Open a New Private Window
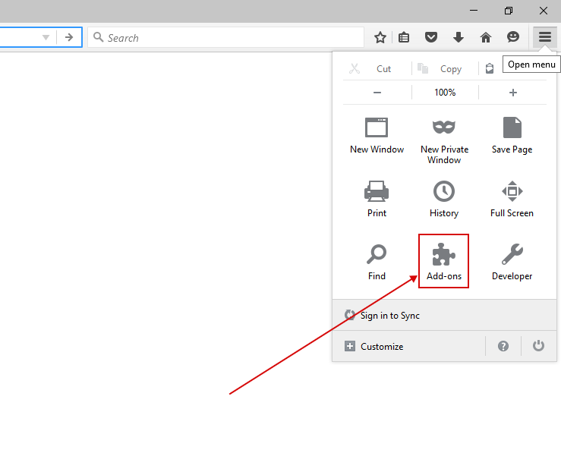 pyautogui.click(x=444, y=140)
